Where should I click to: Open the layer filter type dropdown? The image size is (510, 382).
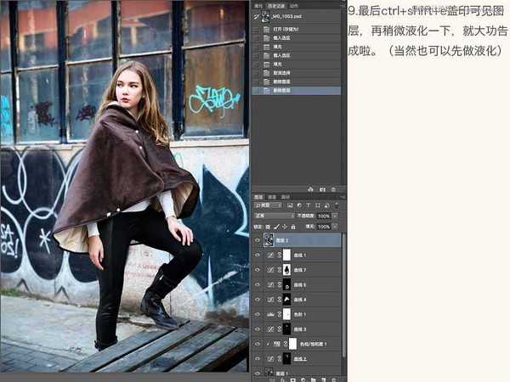click(x=270, y=205)
